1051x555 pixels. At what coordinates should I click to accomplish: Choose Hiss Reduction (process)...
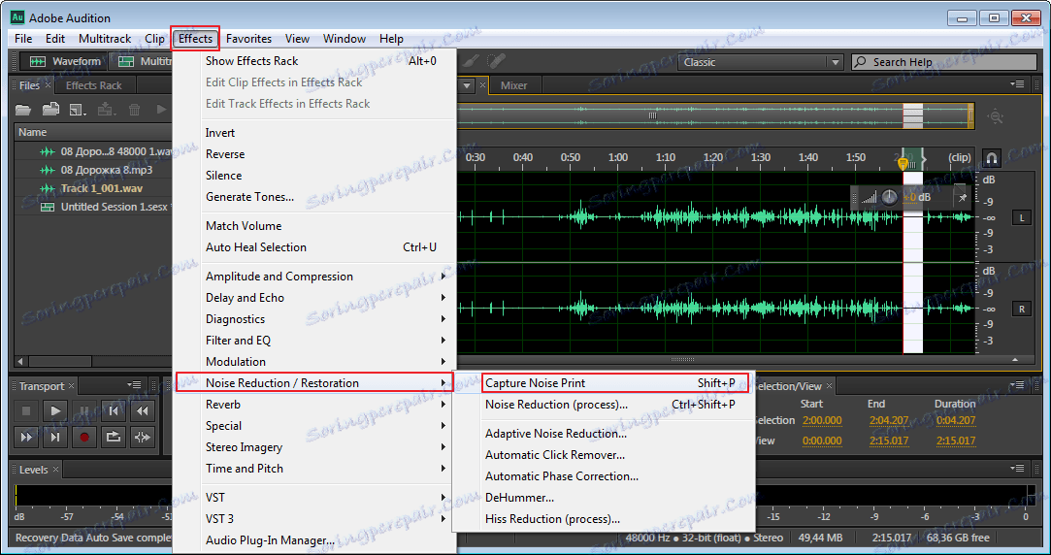click(605, 519)
